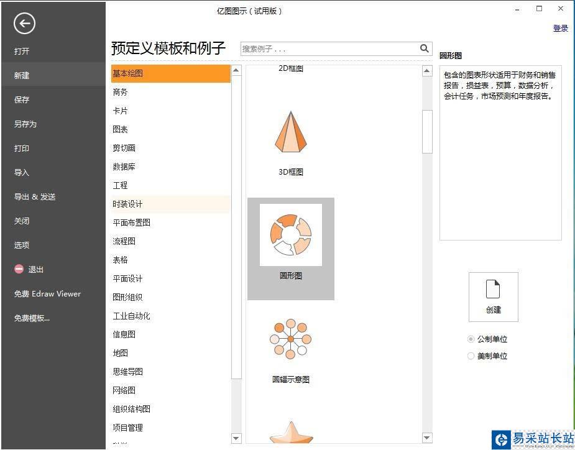Image resolution: width=575 pixels, height=450 pixels.
Task: Click 保存 in the sidebar
Action: (x=22, y=99)
